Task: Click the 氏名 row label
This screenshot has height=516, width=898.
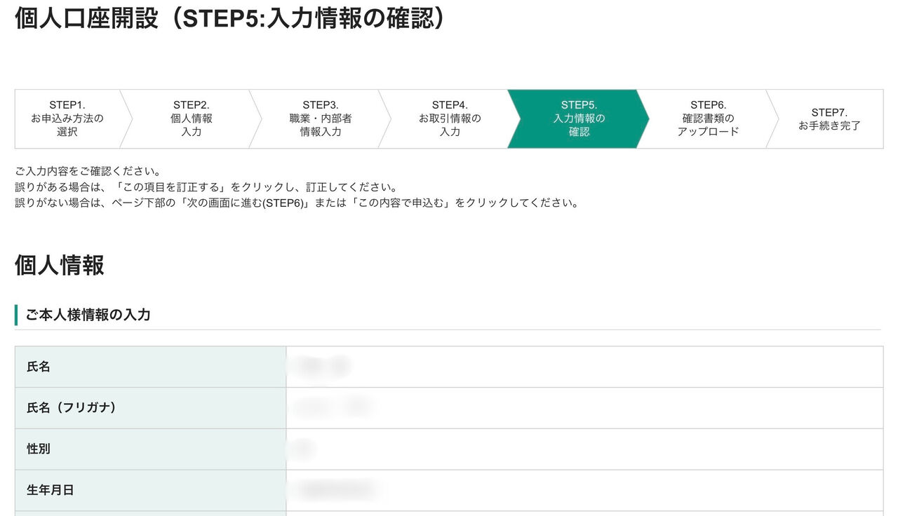Action: pyautogui.click(x=39, y=367)
